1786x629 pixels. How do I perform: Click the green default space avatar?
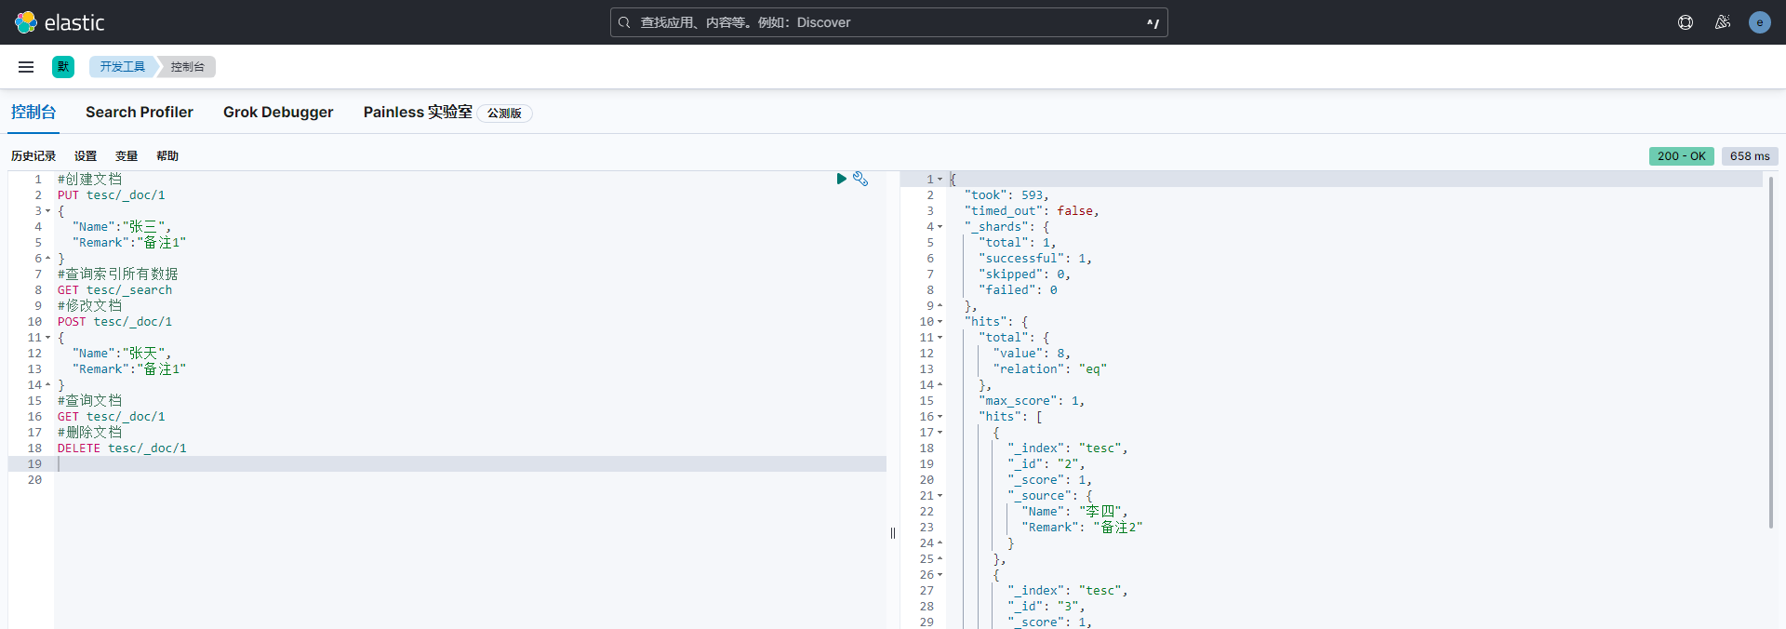pyautogui.click(x=63, y=67)
